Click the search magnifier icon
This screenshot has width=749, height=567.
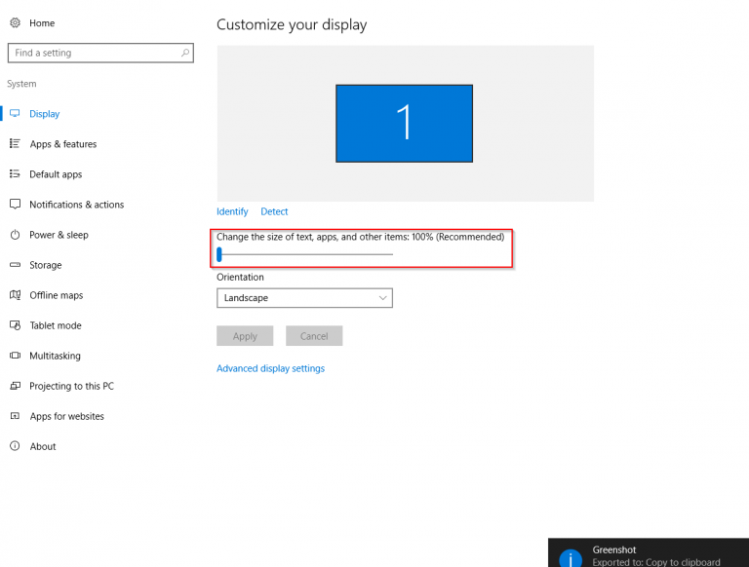click(x=184, y=53)
